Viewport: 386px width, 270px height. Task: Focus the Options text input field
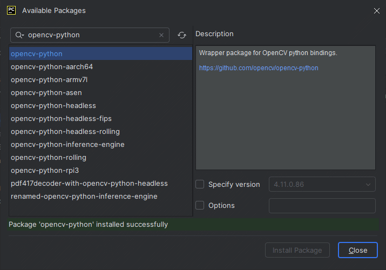pyautogui.click(x=322, y=206)
